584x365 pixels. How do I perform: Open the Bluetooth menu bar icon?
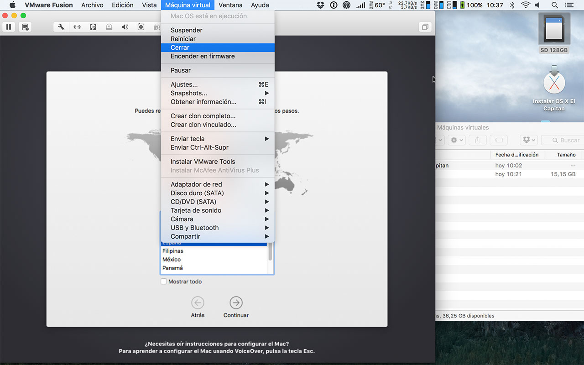pyautogui.click(x=512, y=5)
